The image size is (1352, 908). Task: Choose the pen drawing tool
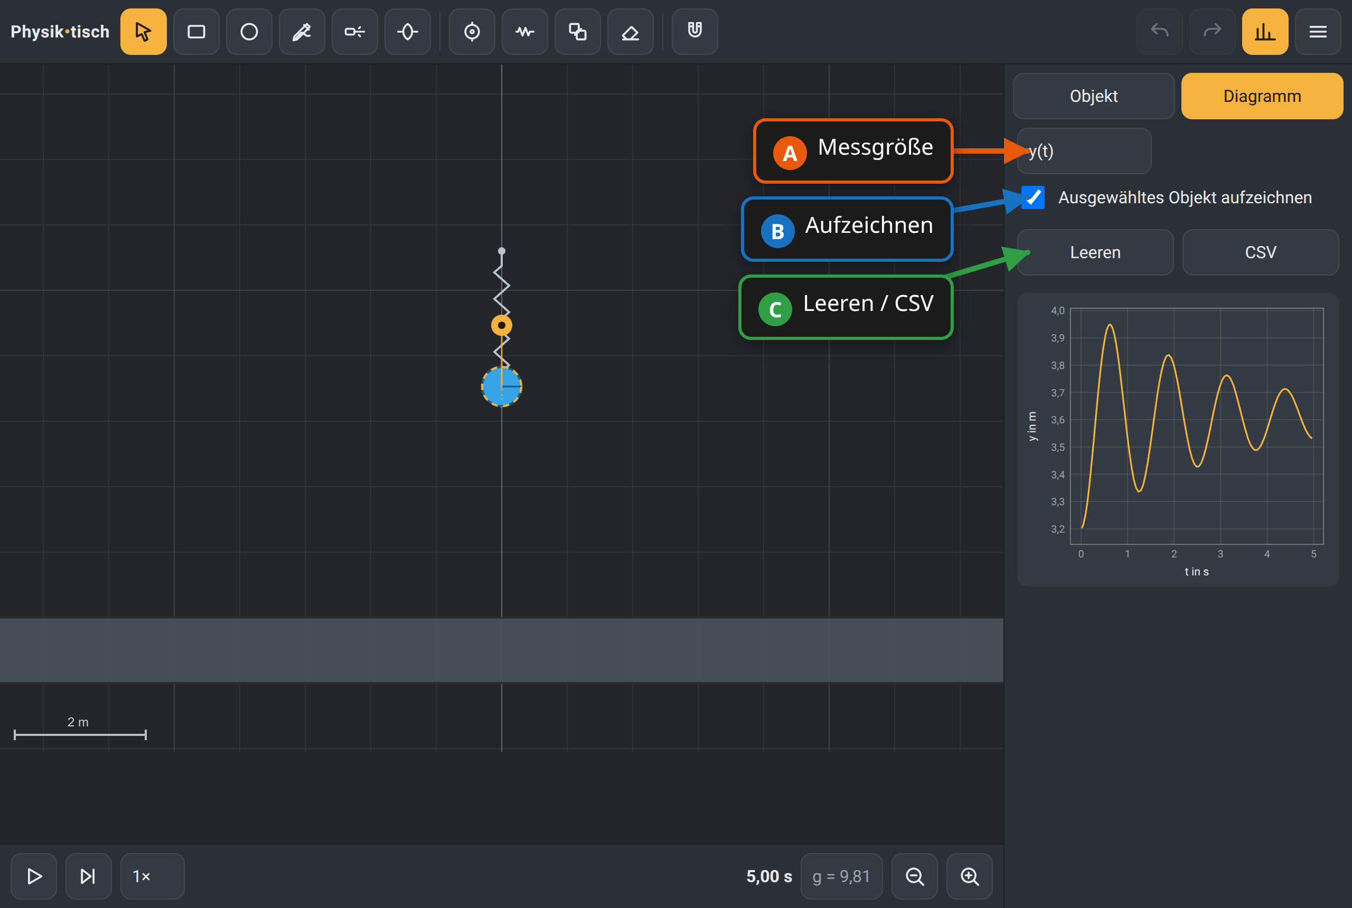coord(302,32)
